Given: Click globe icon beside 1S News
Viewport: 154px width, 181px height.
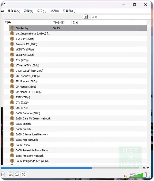Looking at the screenshot, I should 12,55.
